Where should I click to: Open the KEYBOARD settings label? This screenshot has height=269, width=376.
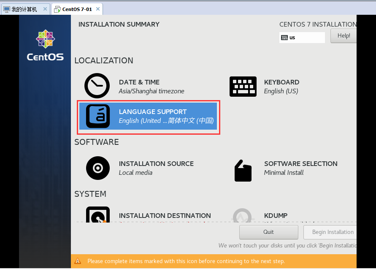click(x=281, y=82)
